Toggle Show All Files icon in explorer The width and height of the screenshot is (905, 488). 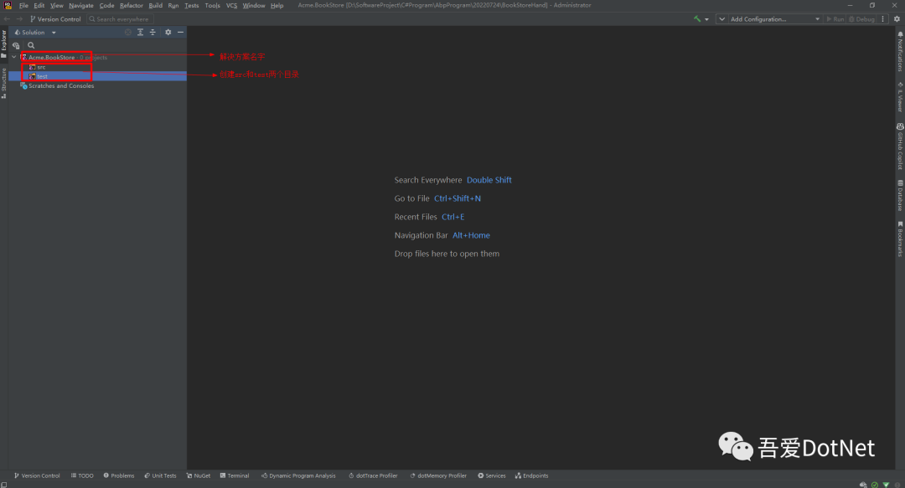(x=16, y=45)
